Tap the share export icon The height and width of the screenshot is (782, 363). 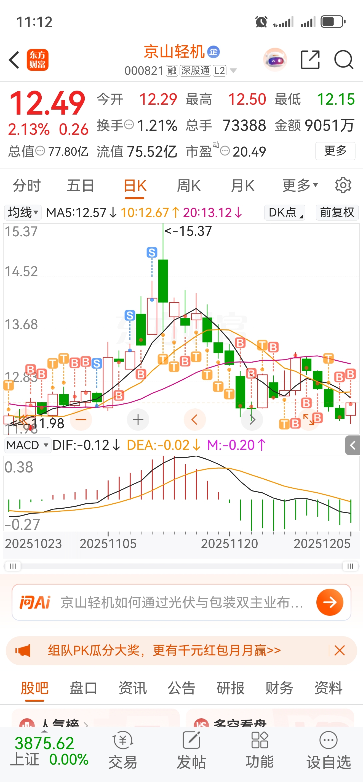tap(310, 60)
